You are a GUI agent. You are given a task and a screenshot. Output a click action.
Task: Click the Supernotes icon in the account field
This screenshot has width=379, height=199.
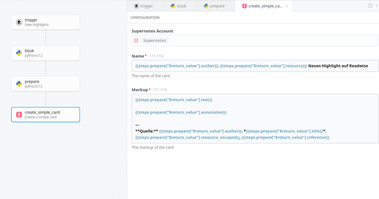point(136,40)
